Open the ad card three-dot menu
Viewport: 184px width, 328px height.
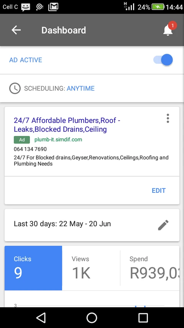pyautogui.click(x=168, y=118)
